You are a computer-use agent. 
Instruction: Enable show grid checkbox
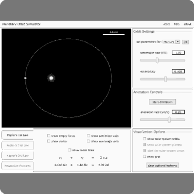[x=144, y=156]
